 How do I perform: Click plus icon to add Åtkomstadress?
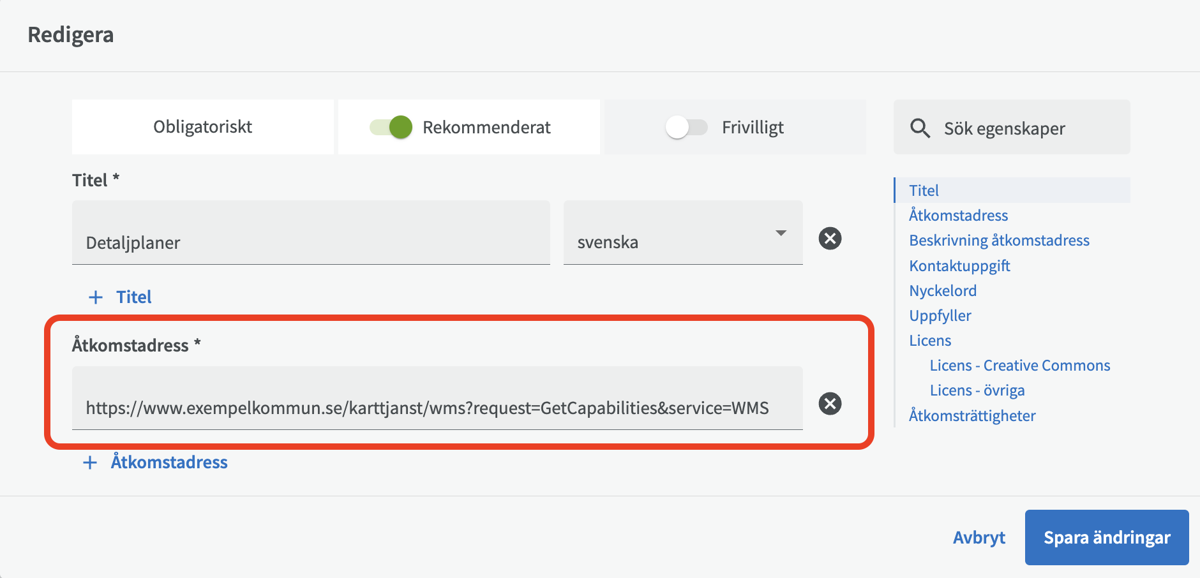[91, 463]
